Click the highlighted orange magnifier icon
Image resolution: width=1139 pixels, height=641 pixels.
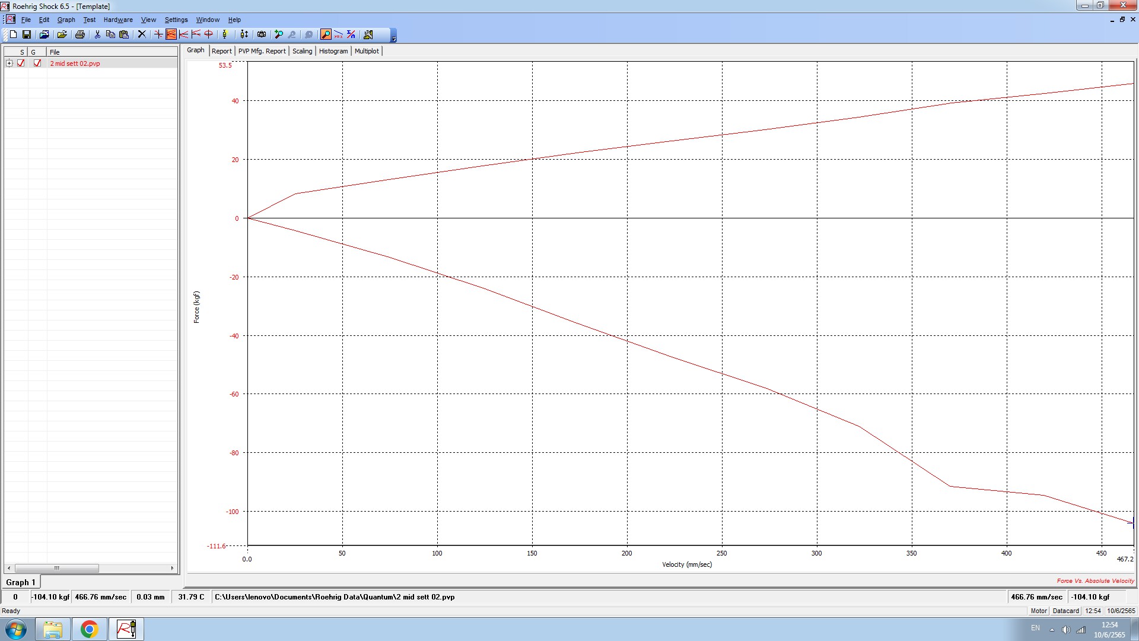click(x=326, y=34)
